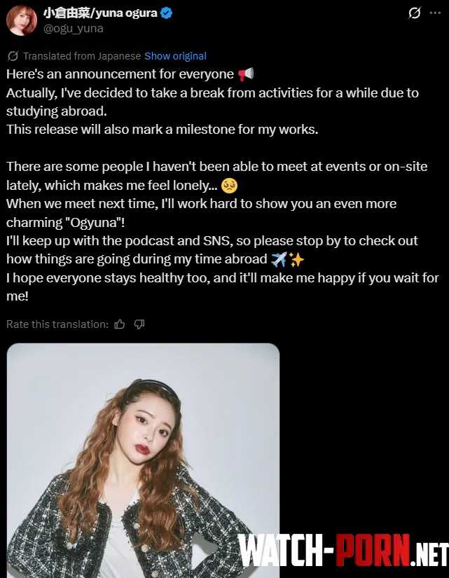Open the Grok action icon in the post header
The width and height of the screenshot is (449, 578).
click(x=414, y=13)
